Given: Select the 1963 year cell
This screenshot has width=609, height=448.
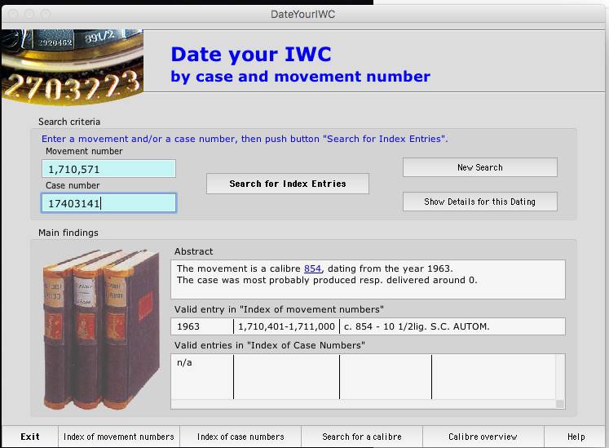Looking at the screenshot, I should [202, 326].
